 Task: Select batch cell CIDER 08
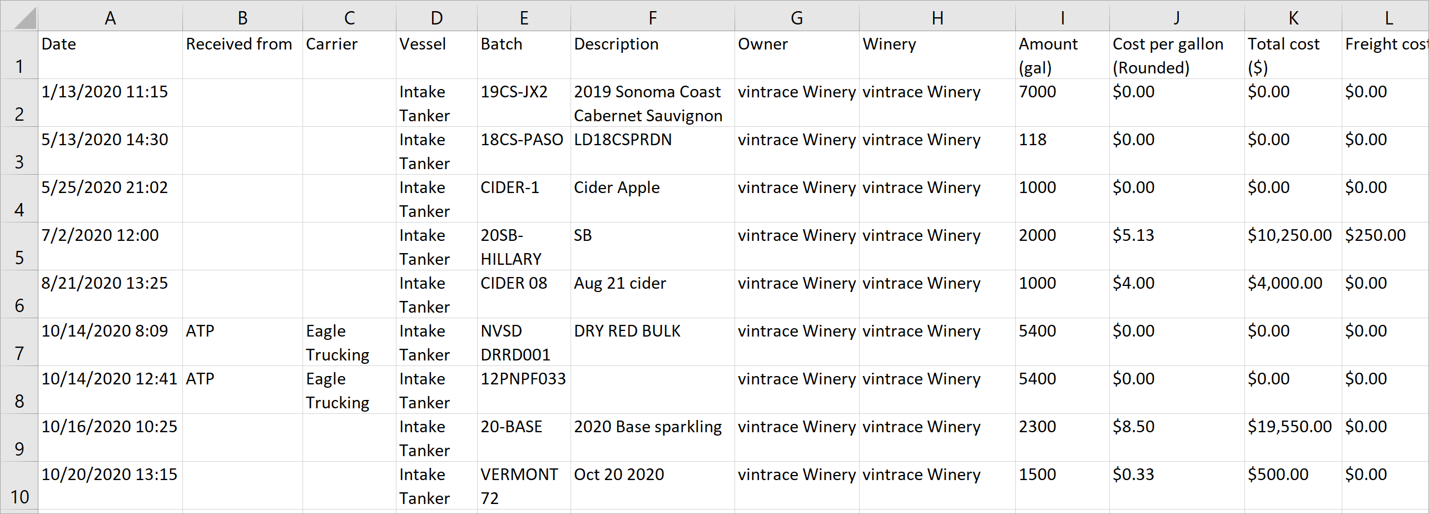[x=524, y=294]
